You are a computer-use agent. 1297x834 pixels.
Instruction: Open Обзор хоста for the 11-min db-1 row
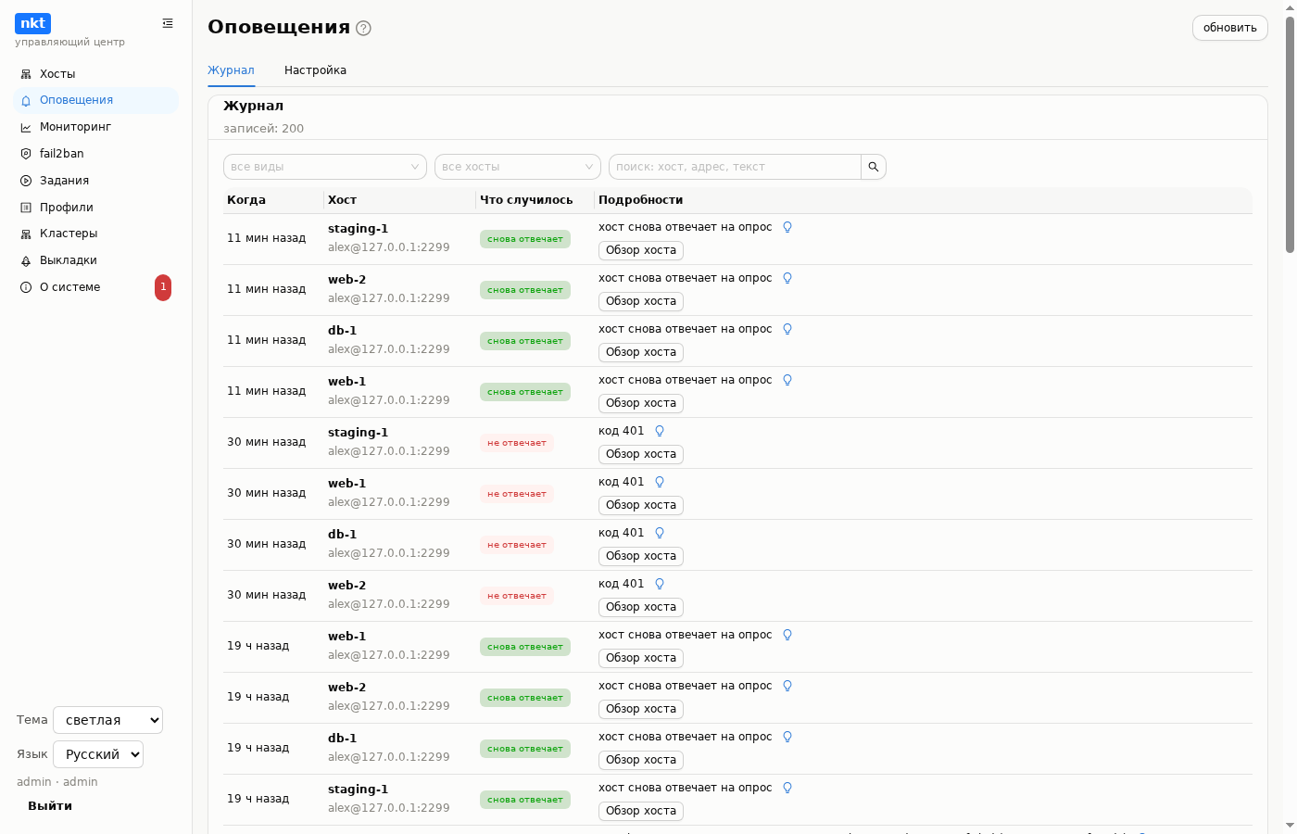click(641, 352)
